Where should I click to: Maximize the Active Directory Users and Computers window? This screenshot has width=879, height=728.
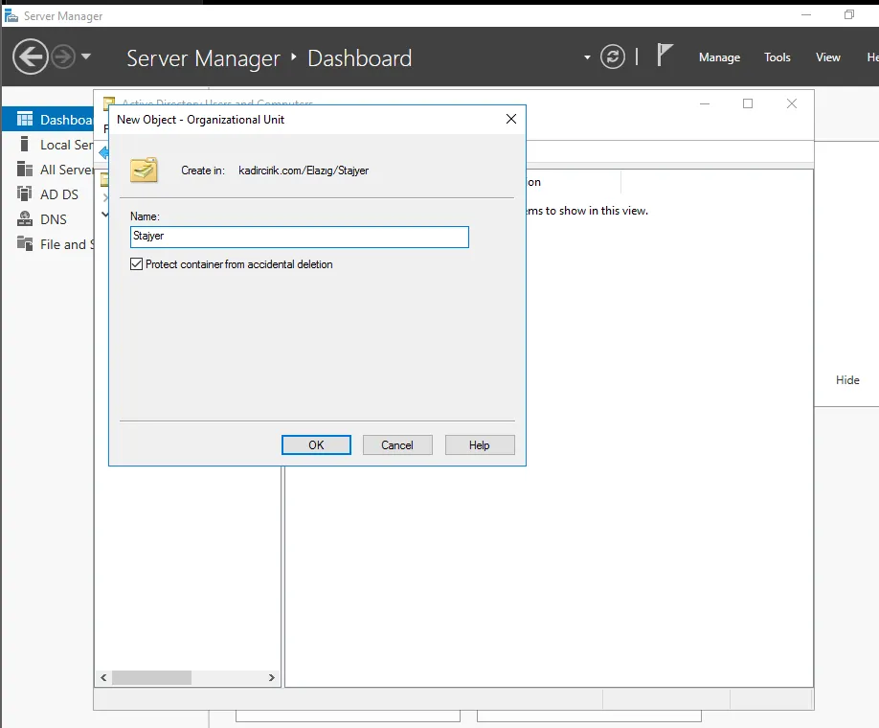click(x=748, y=103)
